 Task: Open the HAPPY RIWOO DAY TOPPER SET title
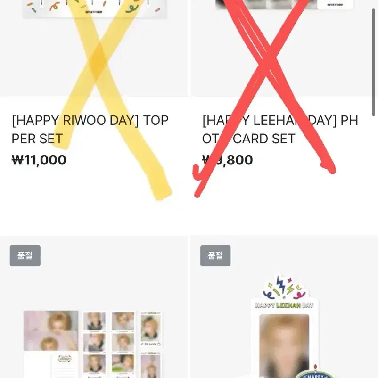click(90, 130)
